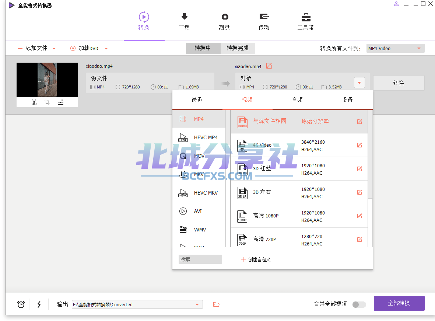435x321 pixels.
Task: Click the 1280*720 resolution text
Action: coord(312,236)
